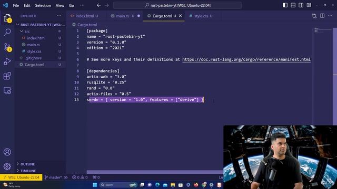The image size is (337, 189).
Task: Click the VS Code logo icon
Action: pyautogui.click(x=5, y=5)
